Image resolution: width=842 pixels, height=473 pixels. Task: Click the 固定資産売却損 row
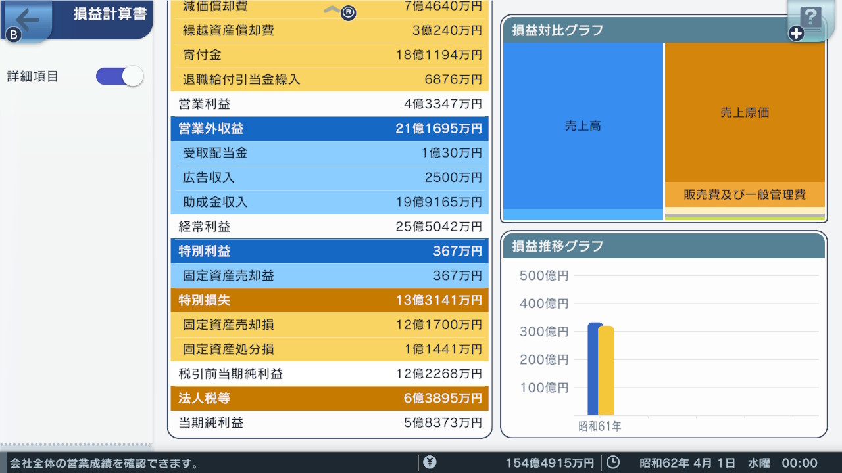(330, 325)
